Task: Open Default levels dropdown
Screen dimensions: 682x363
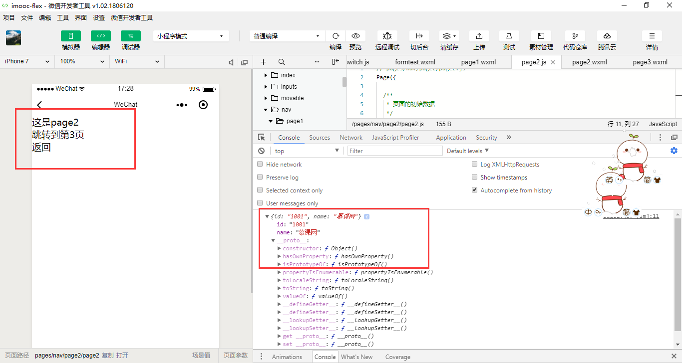Action: [x=468, y=151]
